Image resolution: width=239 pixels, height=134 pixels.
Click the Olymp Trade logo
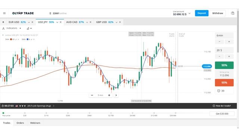click(x=23, y=13)
